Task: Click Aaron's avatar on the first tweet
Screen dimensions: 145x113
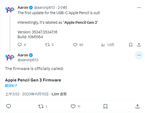Action: click(10, 10)
